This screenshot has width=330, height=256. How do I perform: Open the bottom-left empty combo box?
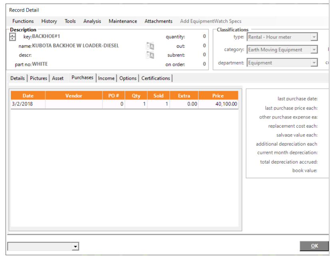pos(76,246)
